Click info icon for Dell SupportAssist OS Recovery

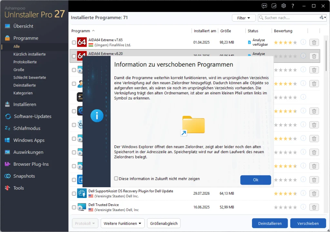tap(303, 193)
